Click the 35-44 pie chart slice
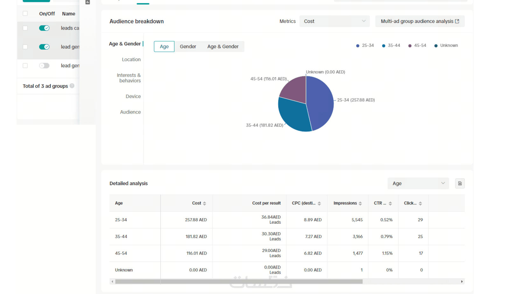522x294 pixels. pos(293,115)
